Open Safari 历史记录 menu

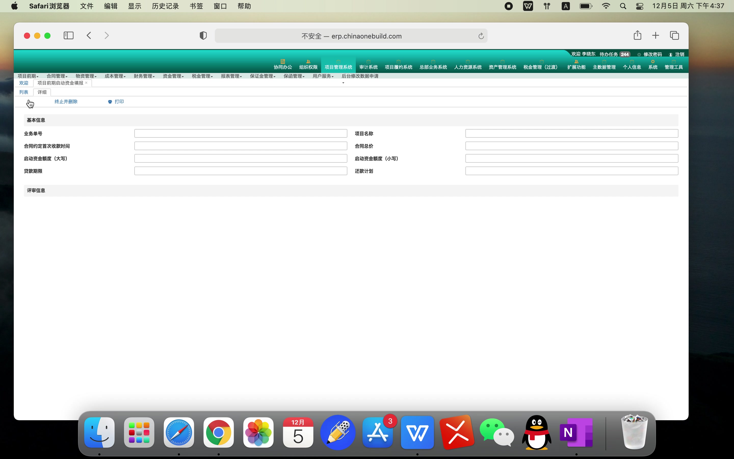[x=166, y=6]
